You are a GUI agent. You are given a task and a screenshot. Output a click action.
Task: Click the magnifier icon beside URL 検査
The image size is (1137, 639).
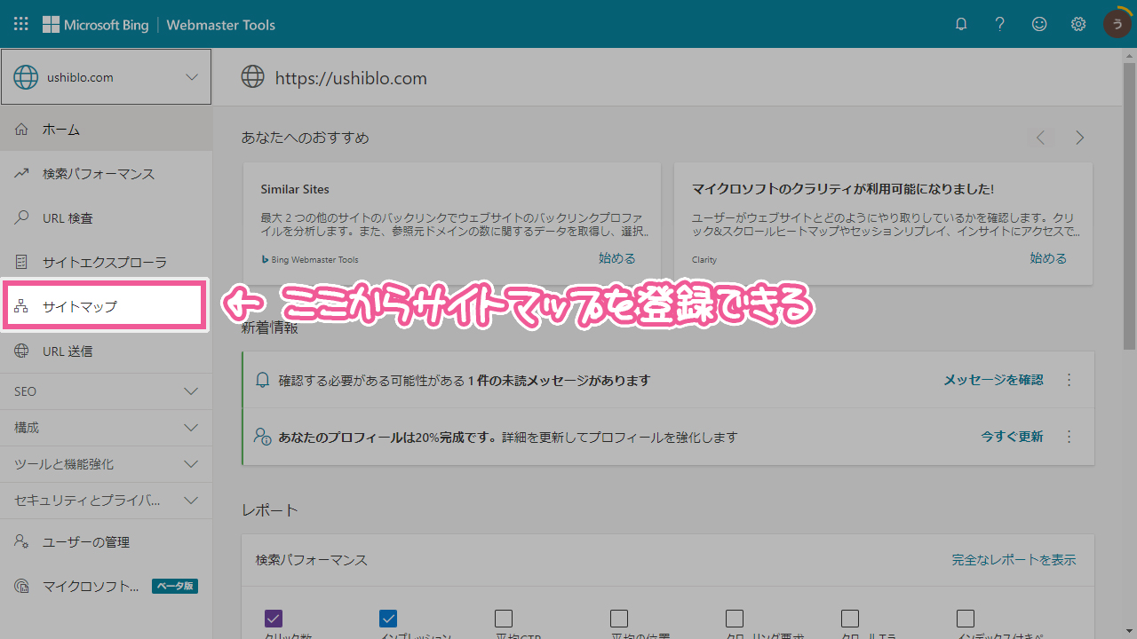(22, 218)
